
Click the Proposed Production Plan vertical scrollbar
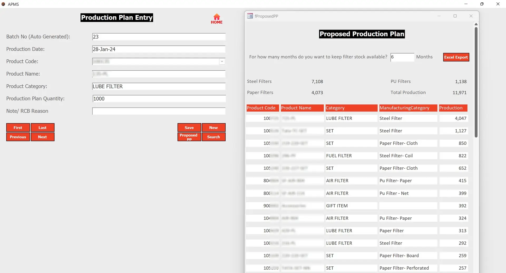476,82
